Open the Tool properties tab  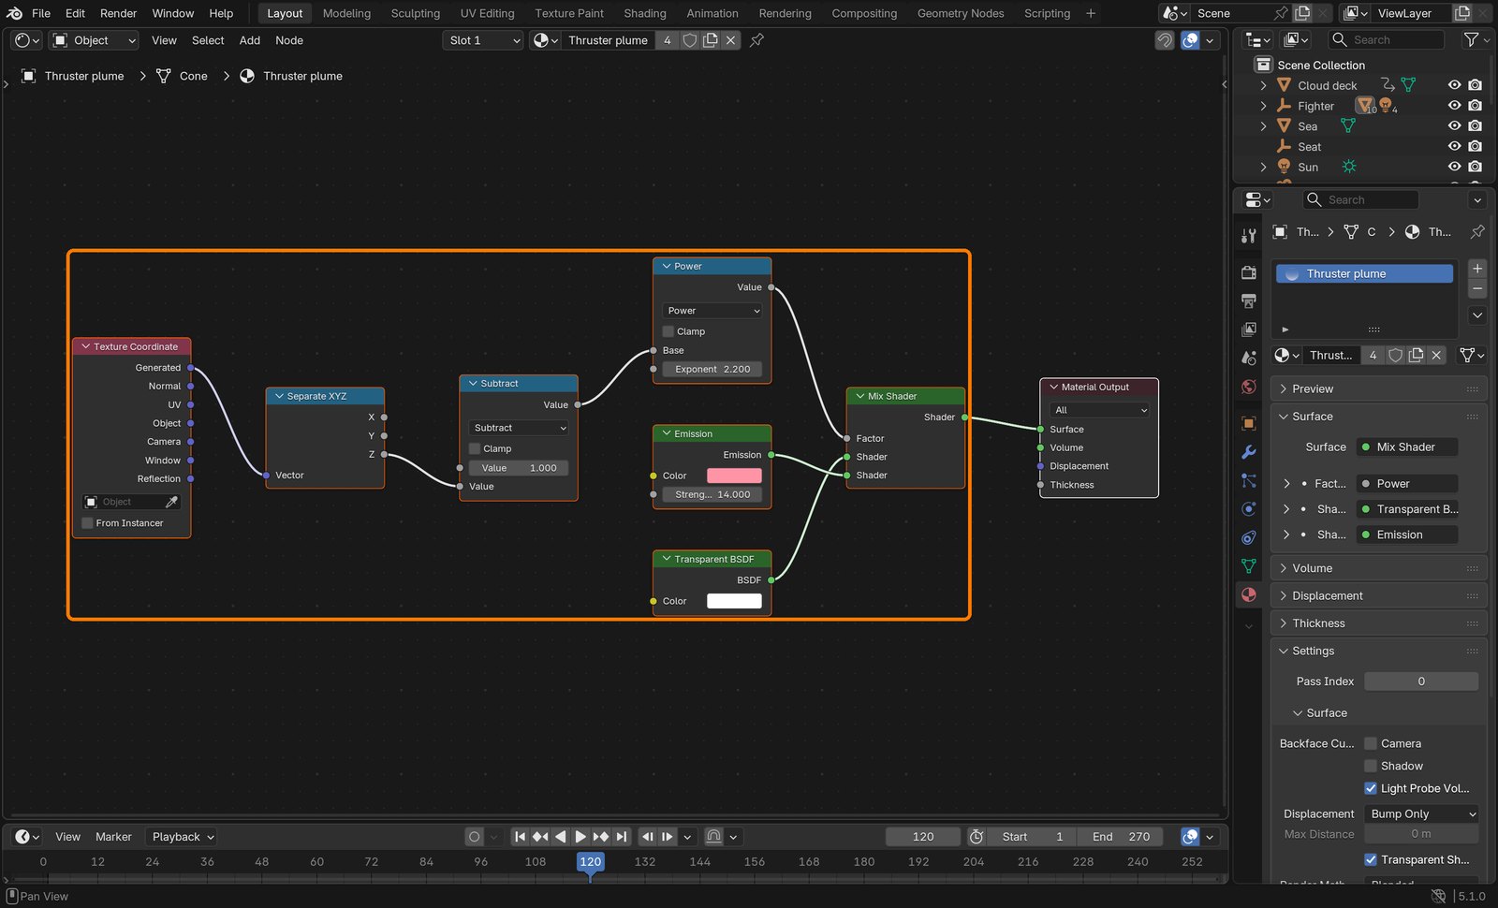point(1249,236)
